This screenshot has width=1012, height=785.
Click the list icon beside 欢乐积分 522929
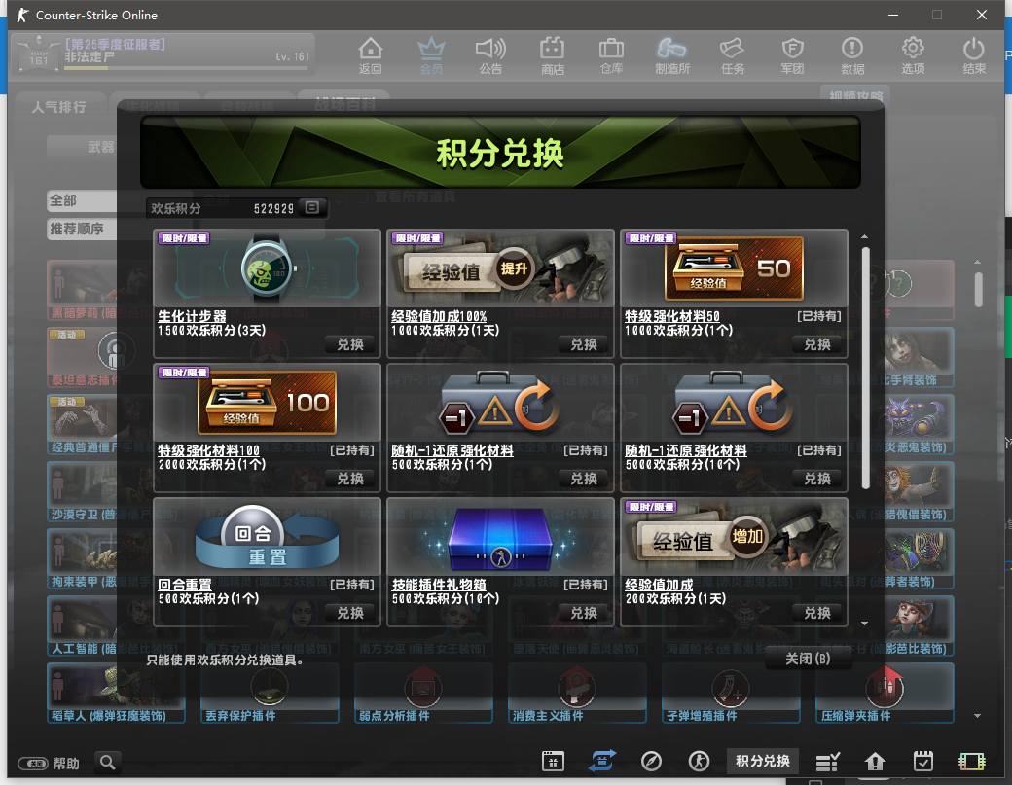[x=312, y=208]
